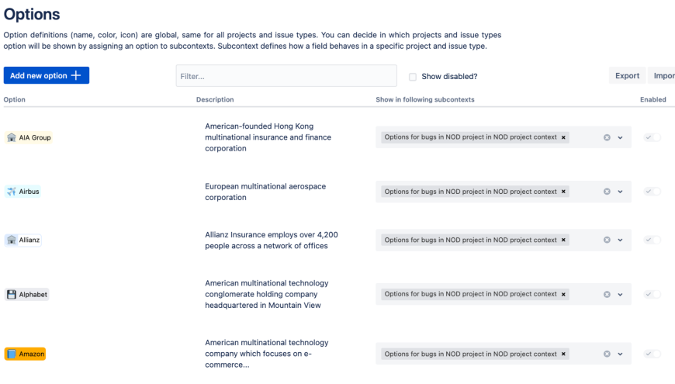Remove subcontext tag from Allianz row

pos(564,240)
